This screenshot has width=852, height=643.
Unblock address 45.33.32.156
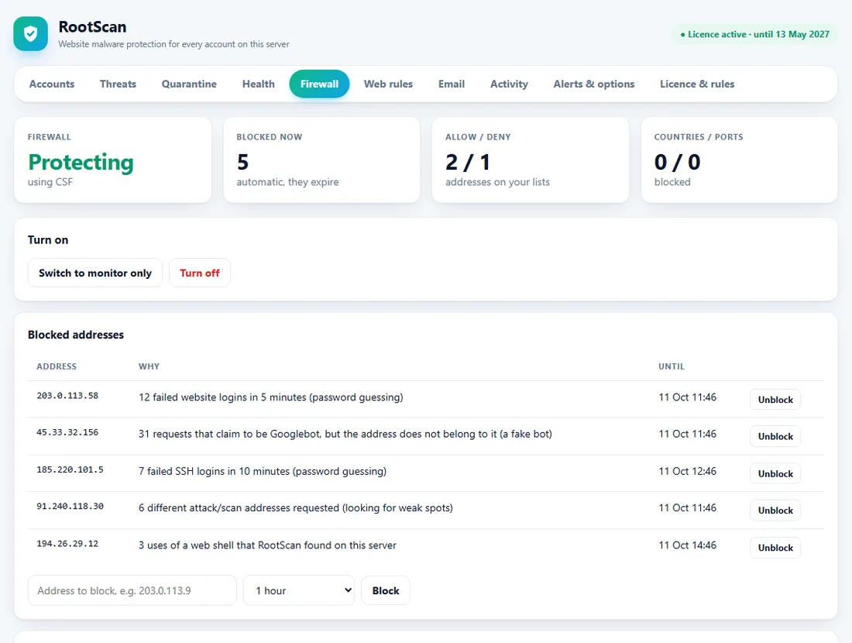[775, 436]
